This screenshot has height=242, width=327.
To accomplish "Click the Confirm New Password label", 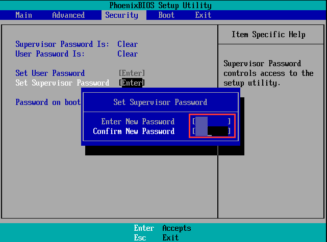I will tap(134, 131).
